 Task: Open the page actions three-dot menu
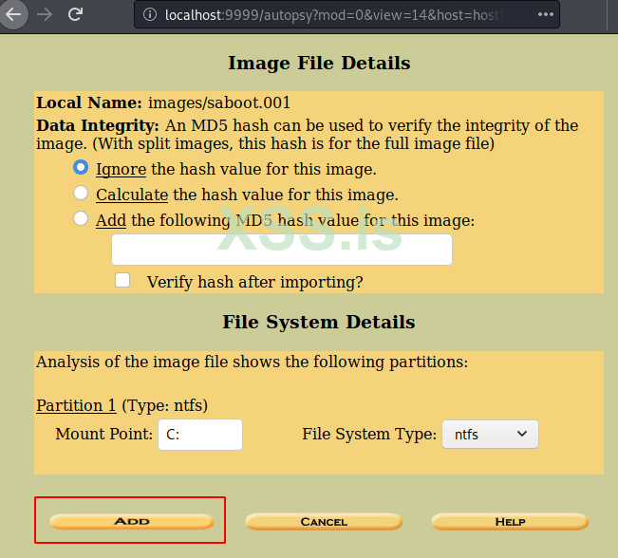pyautogui.click(x=546, y=14)
